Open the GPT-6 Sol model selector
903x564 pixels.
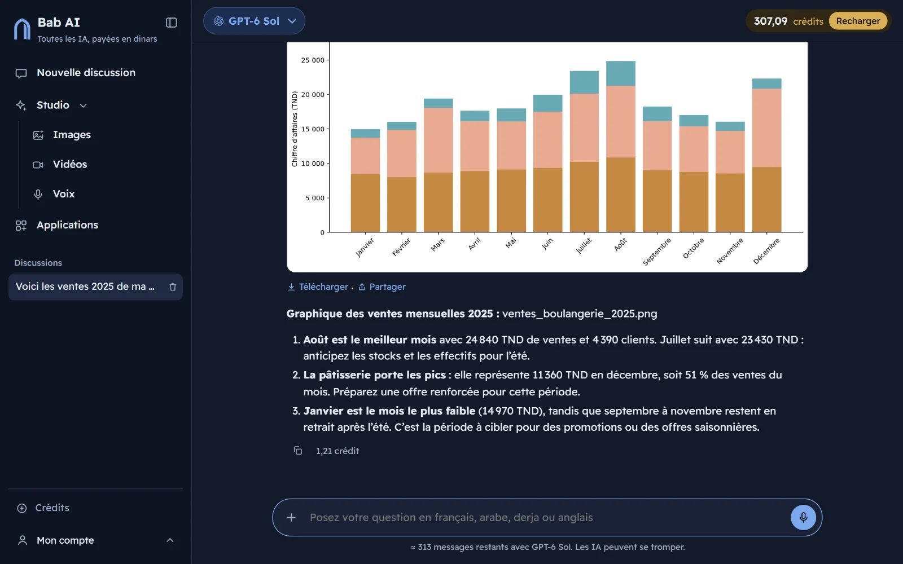click(x=254, y=21)
